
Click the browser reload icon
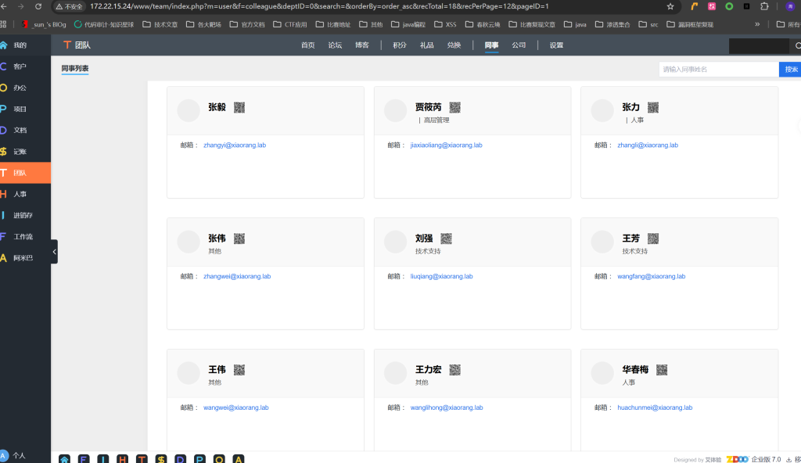pos(38,6)
